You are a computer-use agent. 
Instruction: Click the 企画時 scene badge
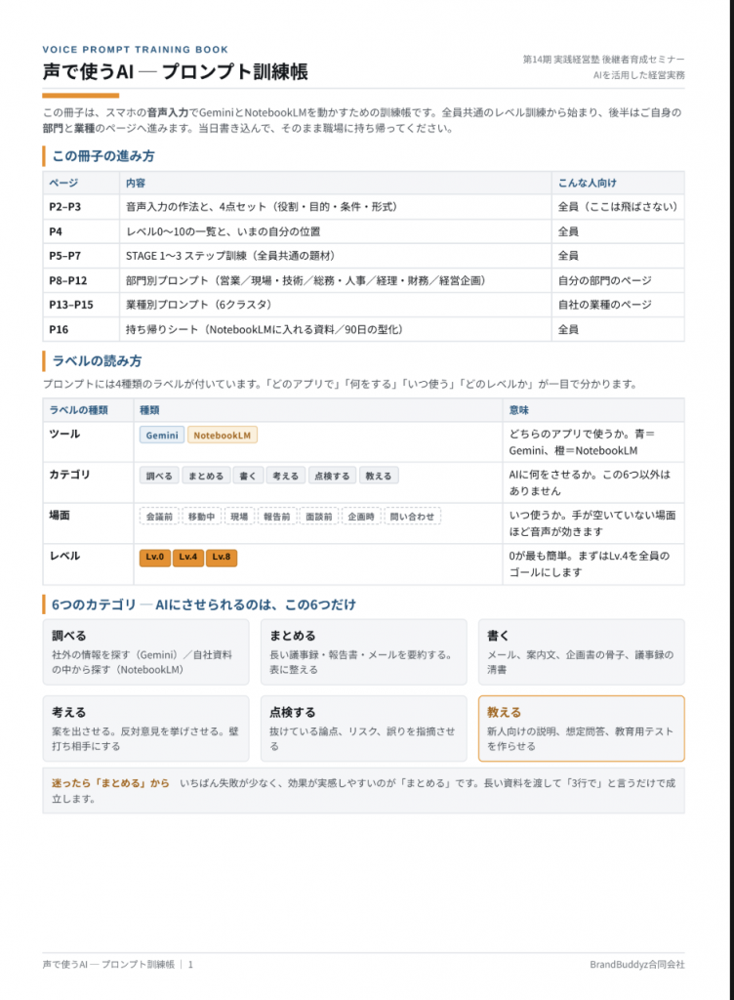pos(360,517)
